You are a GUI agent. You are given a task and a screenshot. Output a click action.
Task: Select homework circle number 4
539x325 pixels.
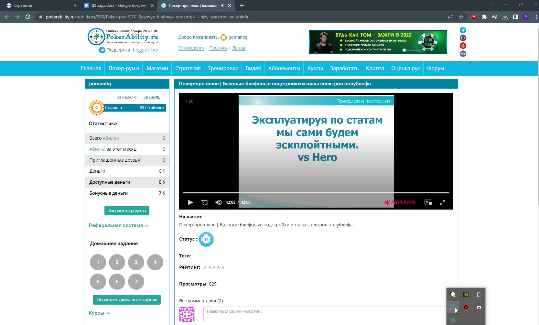click(155, 262)
